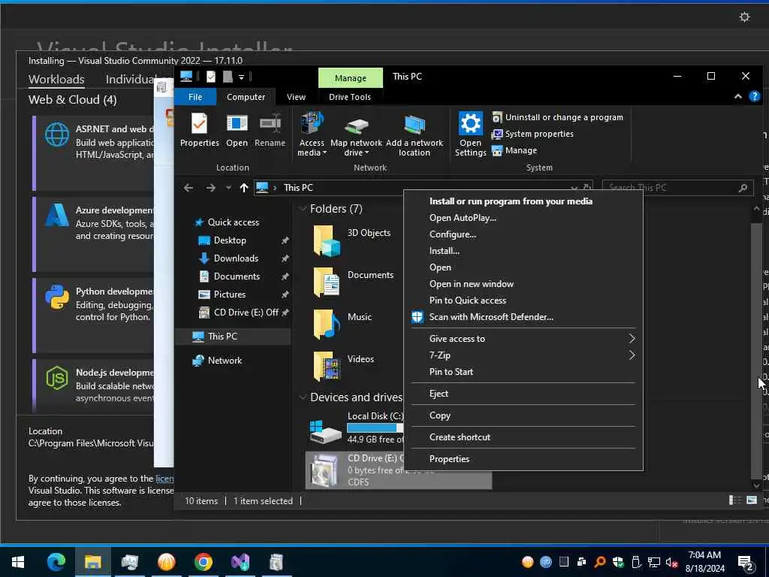This screenshot has height=577, width=769.
Task: Expand the Access media dropdown arrow
Action: click(x=324, y=153)
